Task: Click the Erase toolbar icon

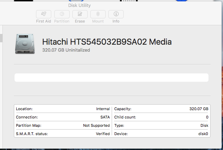Action: [x=80, y=14]
